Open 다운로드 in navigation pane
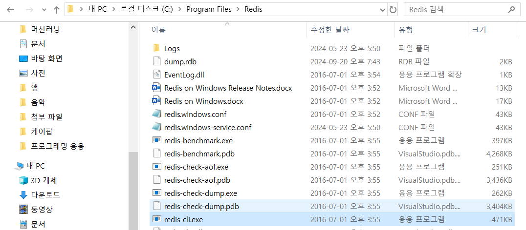The height and width of the screenshot is (230, 526). (x=45, y=194)
